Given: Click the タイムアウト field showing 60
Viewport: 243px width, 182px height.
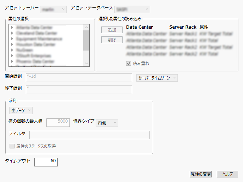Looking at the screenshot, I should 46,162.
